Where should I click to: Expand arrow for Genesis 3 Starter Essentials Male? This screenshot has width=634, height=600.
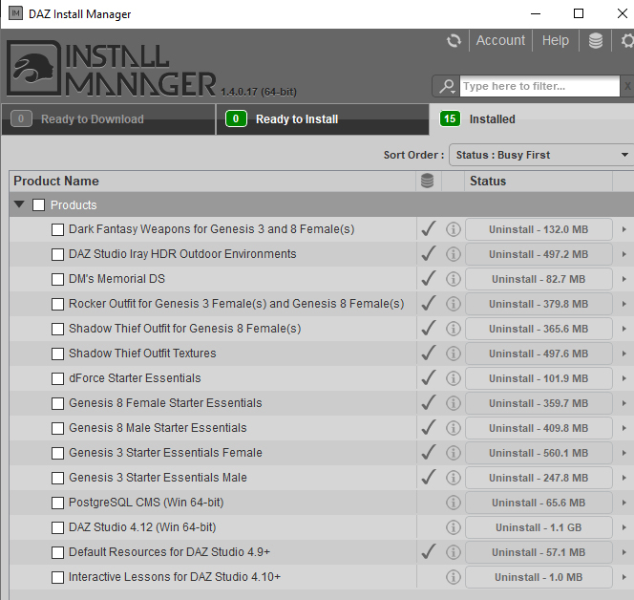coord(623,478)
